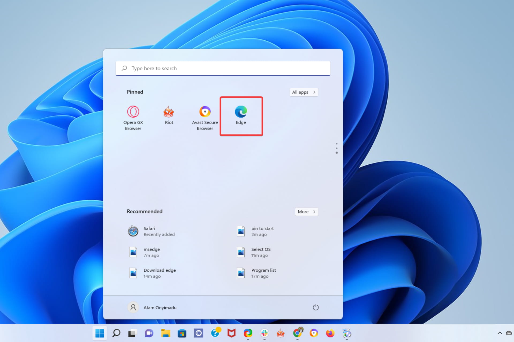Launch Firefox from the taskbar
The height and width of the screenshot is (342, 514).
[330, 333]
